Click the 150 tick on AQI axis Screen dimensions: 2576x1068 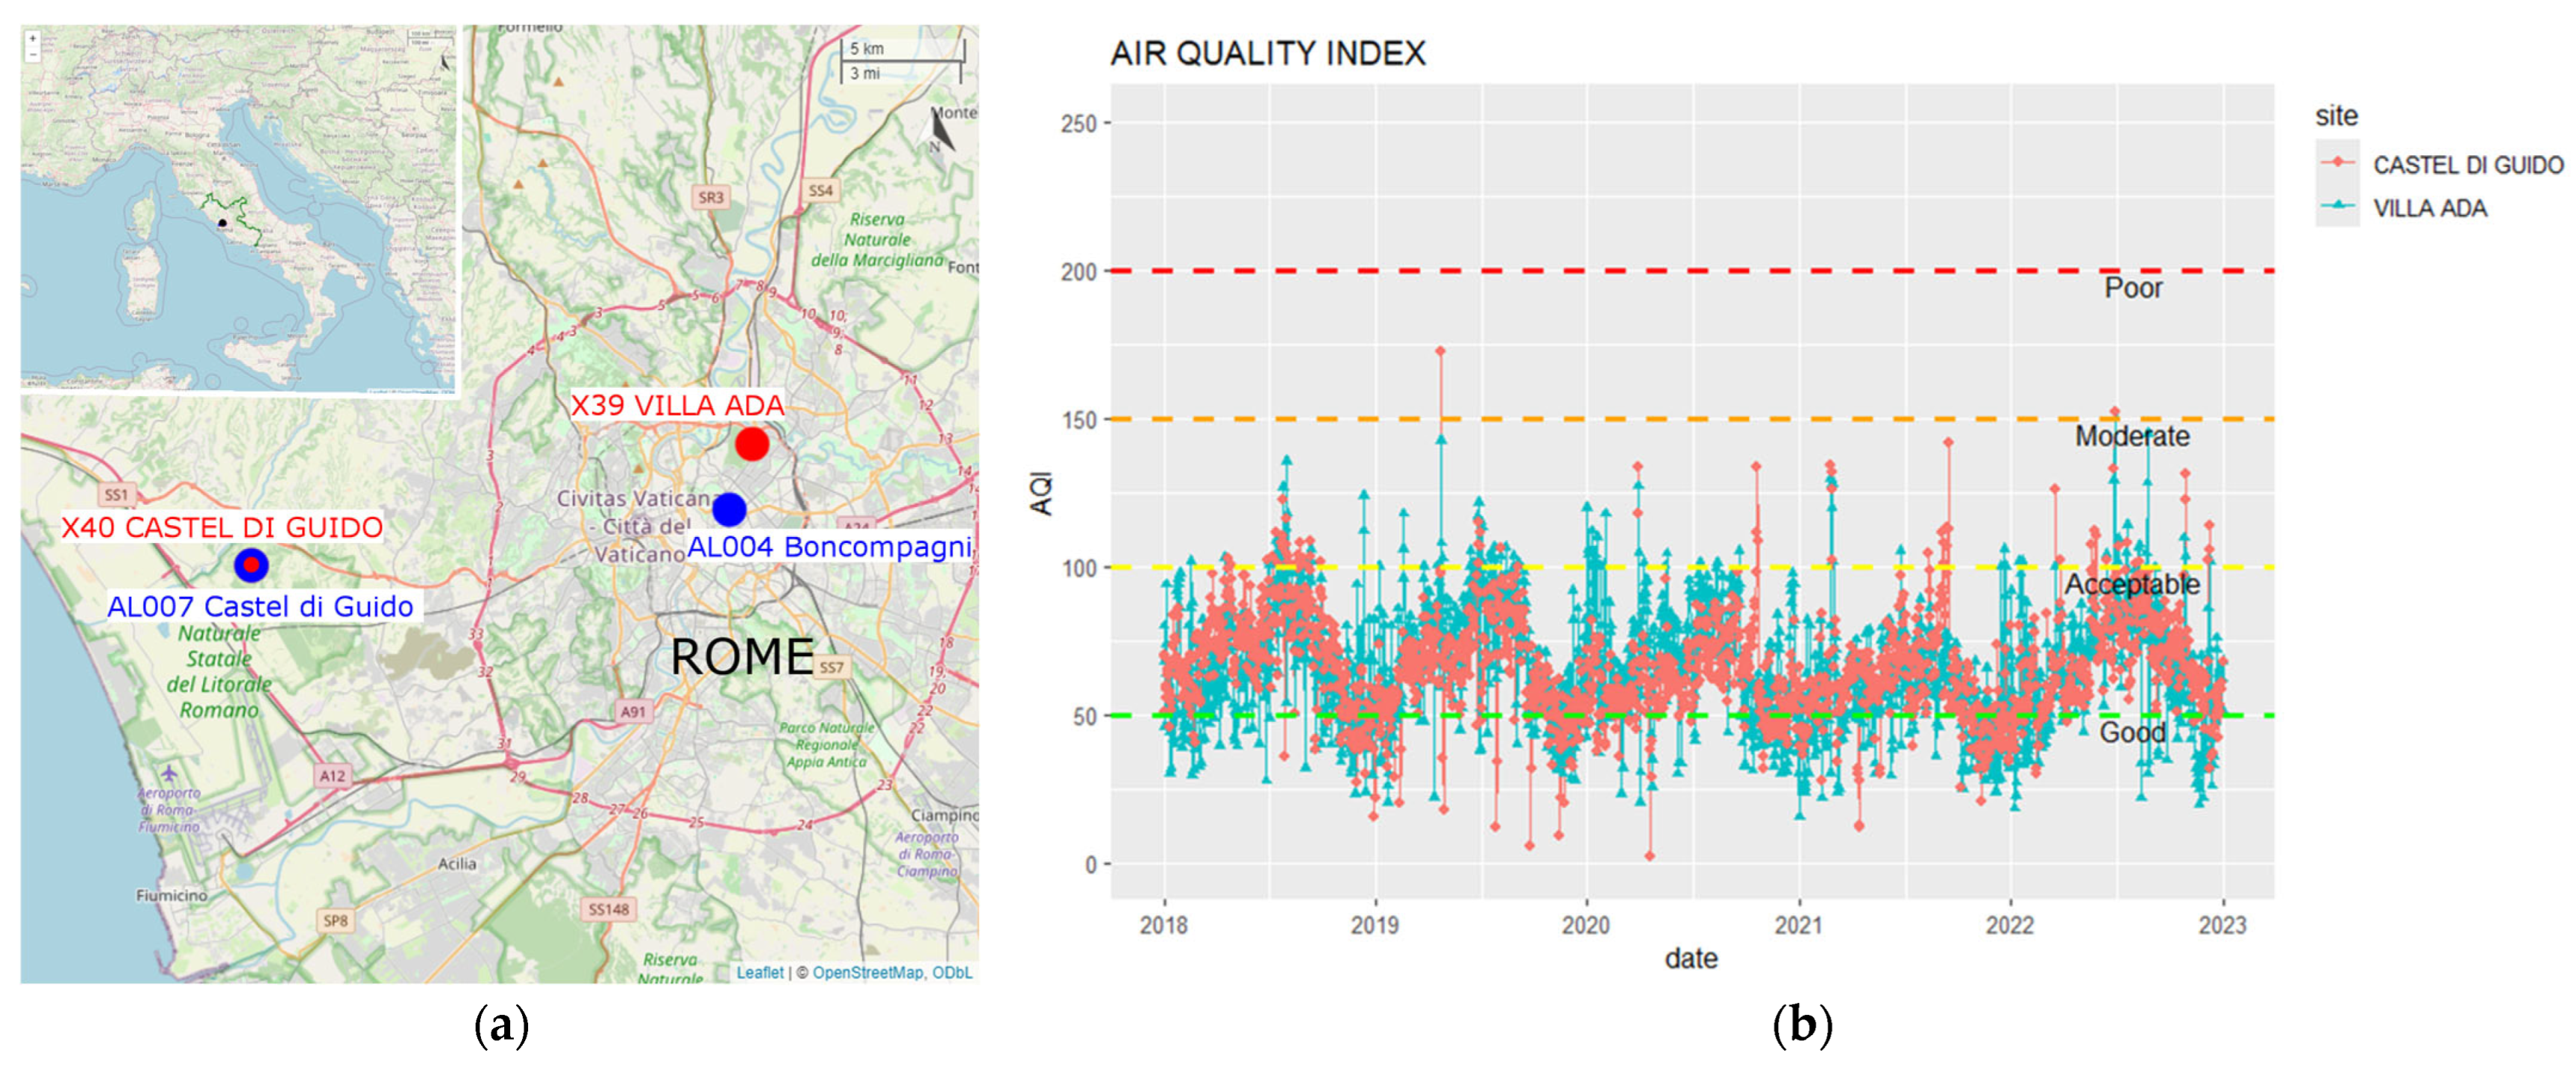(1079, 420)
